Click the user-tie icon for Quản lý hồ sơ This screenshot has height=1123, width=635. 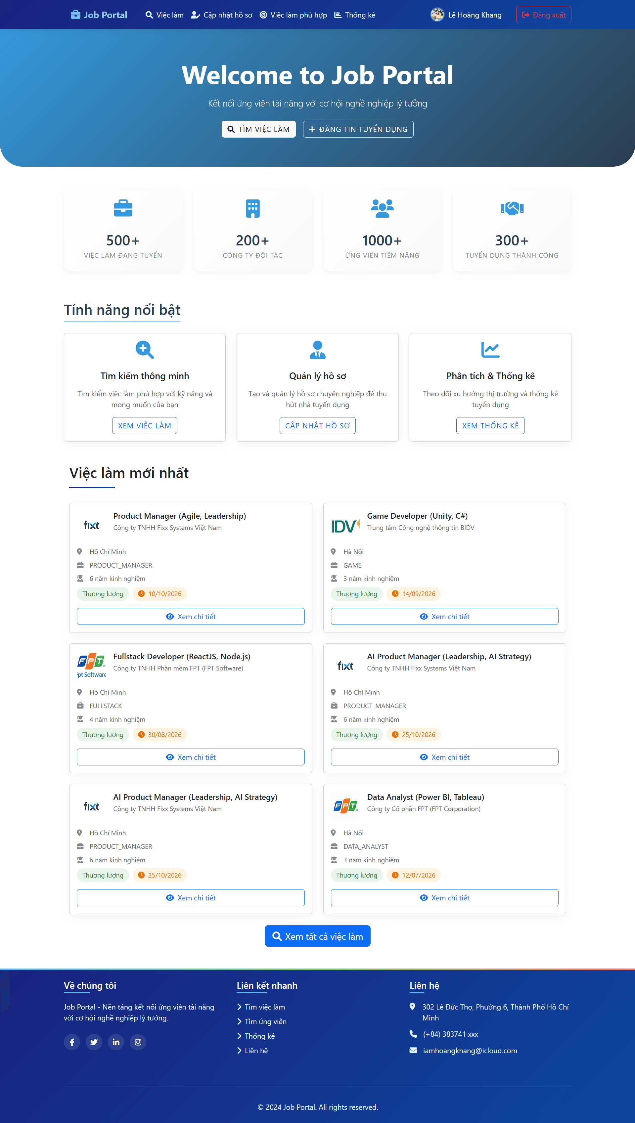[318, 349]
